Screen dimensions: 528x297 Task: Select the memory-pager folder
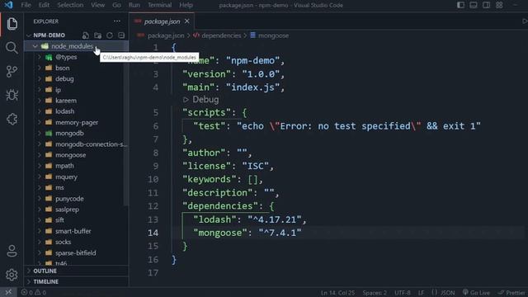76,122
